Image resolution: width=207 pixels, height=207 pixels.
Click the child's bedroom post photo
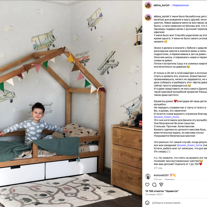tap(71, 104)
